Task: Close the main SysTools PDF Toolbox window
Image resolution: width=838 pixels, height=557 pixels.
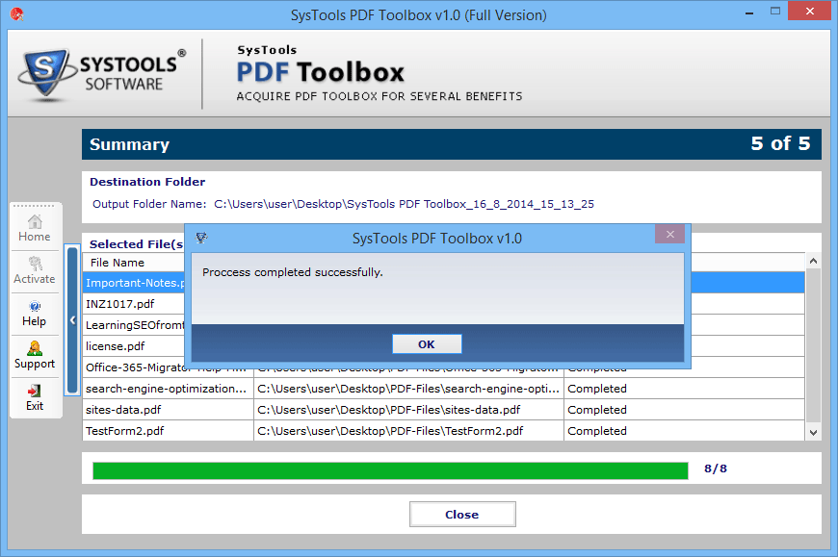Action: [810, 12]
